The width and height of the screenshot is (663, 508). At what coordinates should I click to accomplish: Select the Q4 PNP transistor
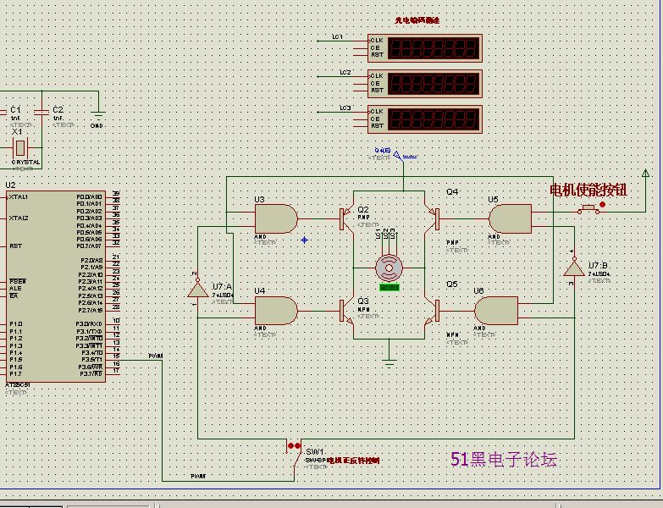pyautogui.click(x=432, y=219)
